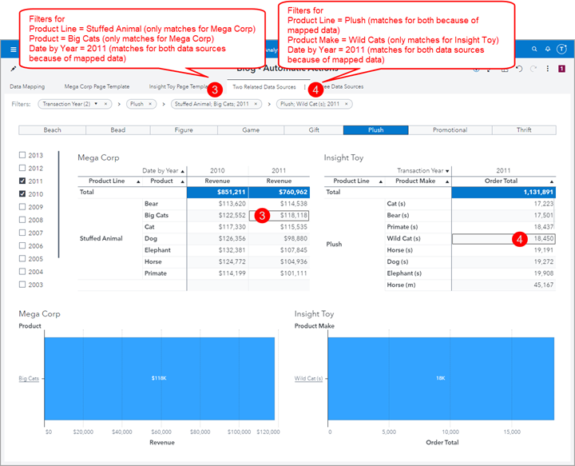Viewport: 575px width, 466px height.
Task: Remove the Transaction Year (2) filter chip
Action: click(x=105, y=104)
